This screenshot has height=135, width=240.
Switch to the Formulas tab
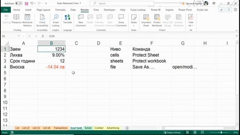[60, 10]
